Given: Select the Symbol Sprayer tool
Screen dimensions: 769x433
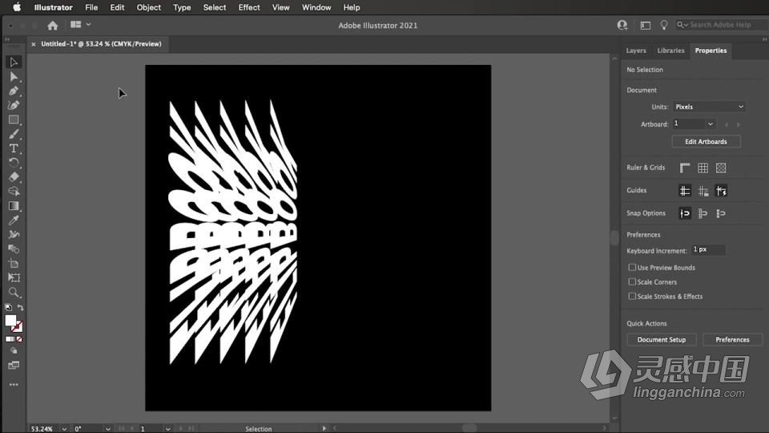Looking at the screenshot, I should coord(14,235).
